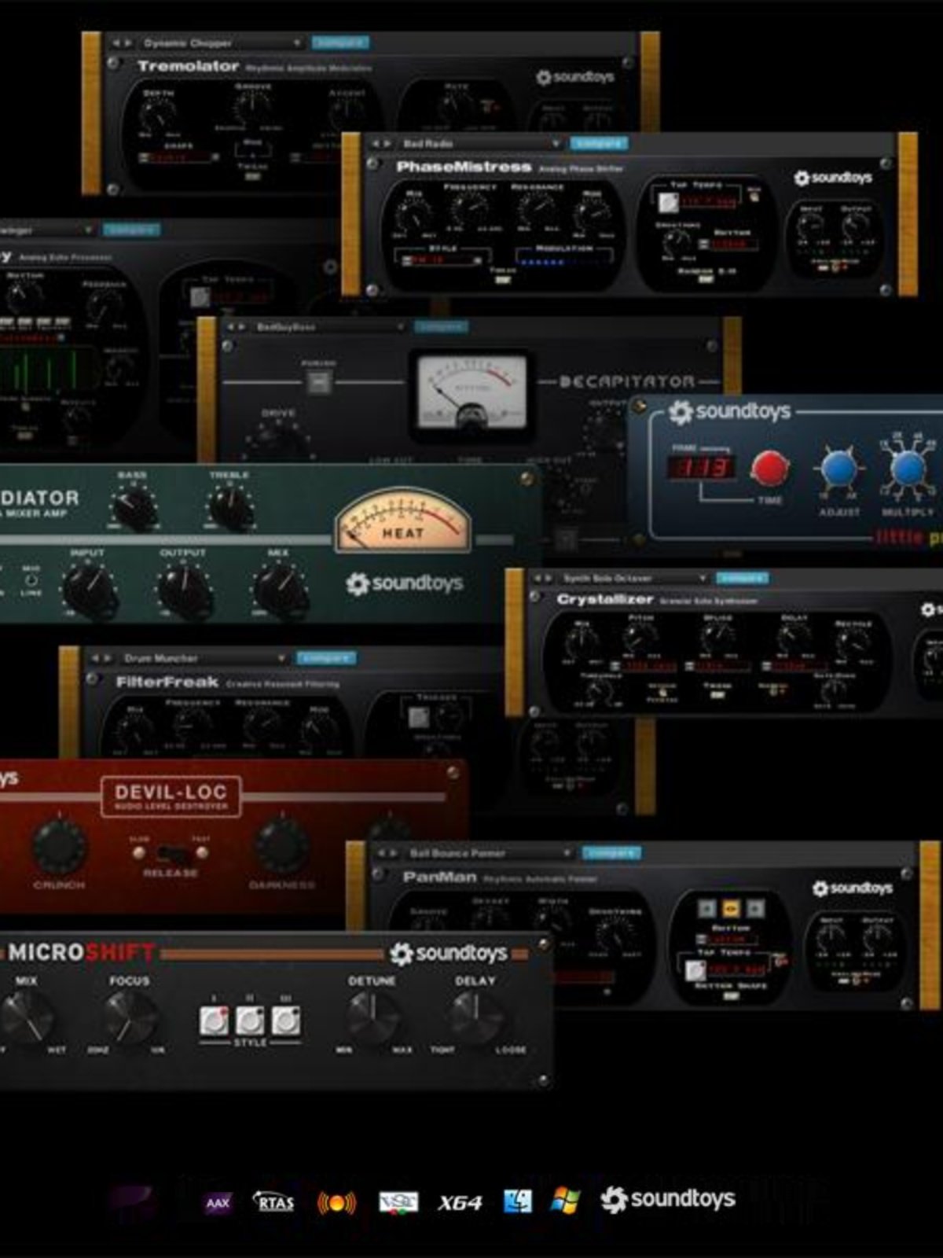Click Compare button on PanMan
Screen dimensions: 943x1258
611,852
